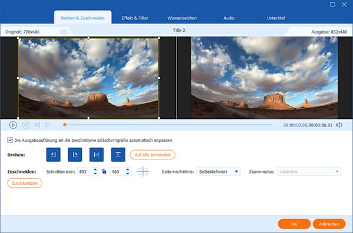Decrease crop width value
Viewport: 353px width, 233px height.
95,174
